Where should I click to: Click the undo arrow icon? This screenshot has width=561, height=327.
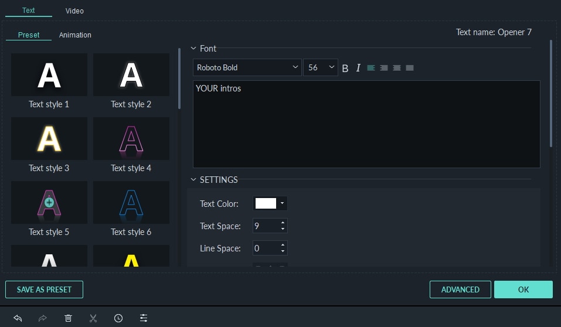(18, 318)
